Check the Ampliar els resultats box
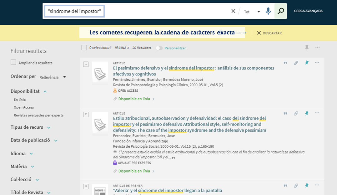 click(x=13, y=62)
